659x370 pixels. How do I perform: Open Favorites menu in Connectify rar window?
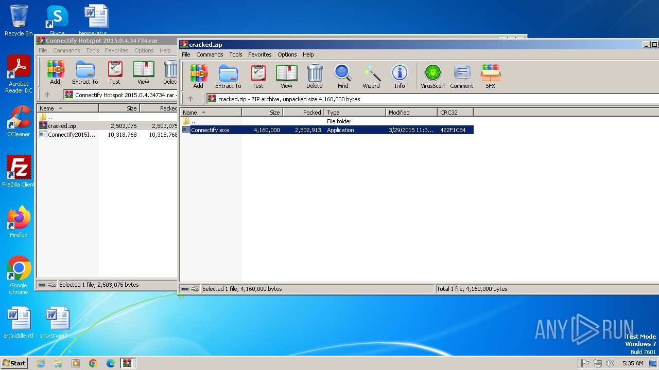(117, 50)
